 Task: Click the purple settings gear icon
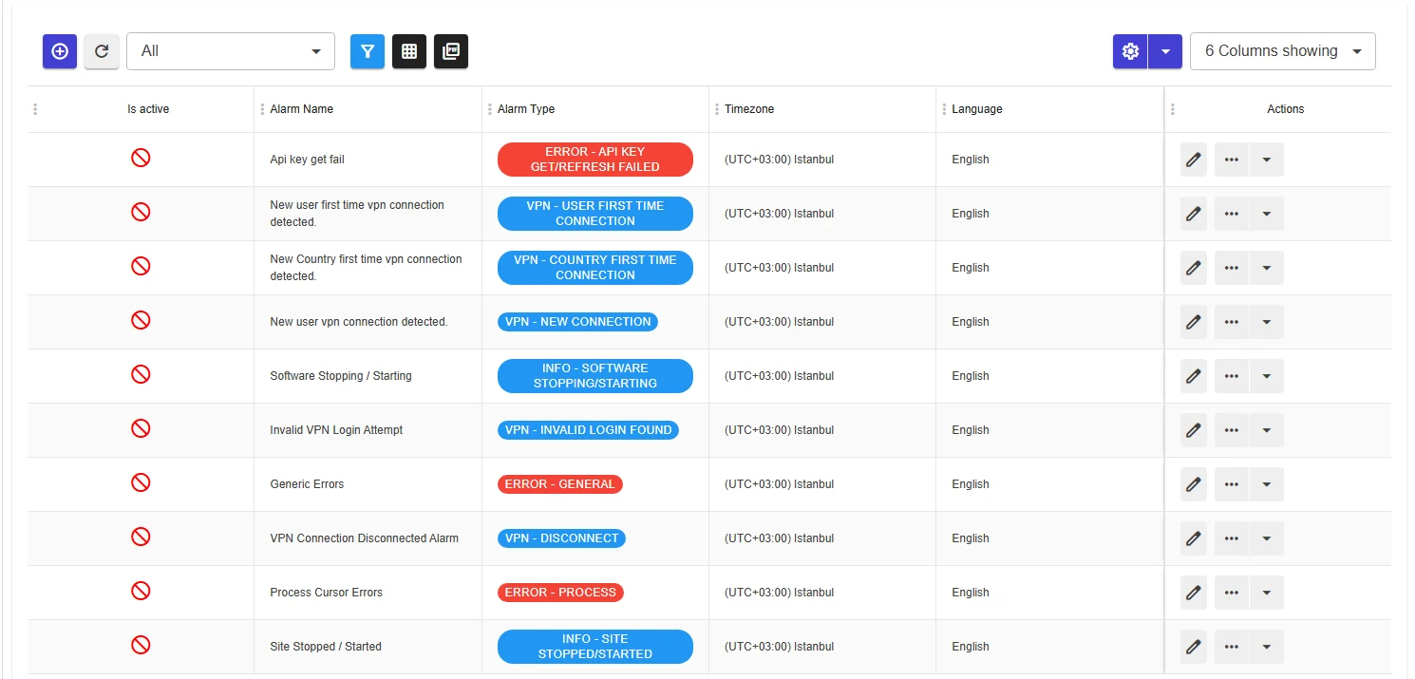1130,51
